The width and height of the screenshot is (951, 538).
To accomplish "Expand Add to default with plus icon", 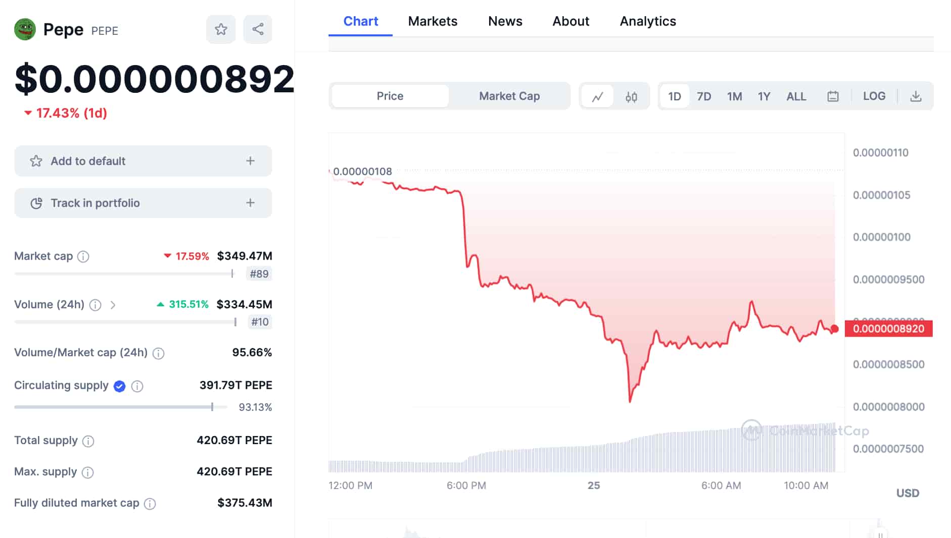I will [249, 161].
